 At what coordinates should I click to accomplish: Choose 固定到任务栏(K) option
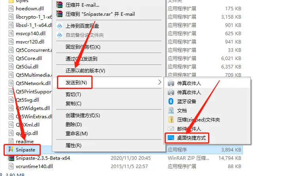click(x=83, y=47)
